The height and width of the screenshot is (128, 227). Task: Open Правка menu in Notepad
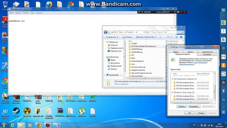click(18, 13)
